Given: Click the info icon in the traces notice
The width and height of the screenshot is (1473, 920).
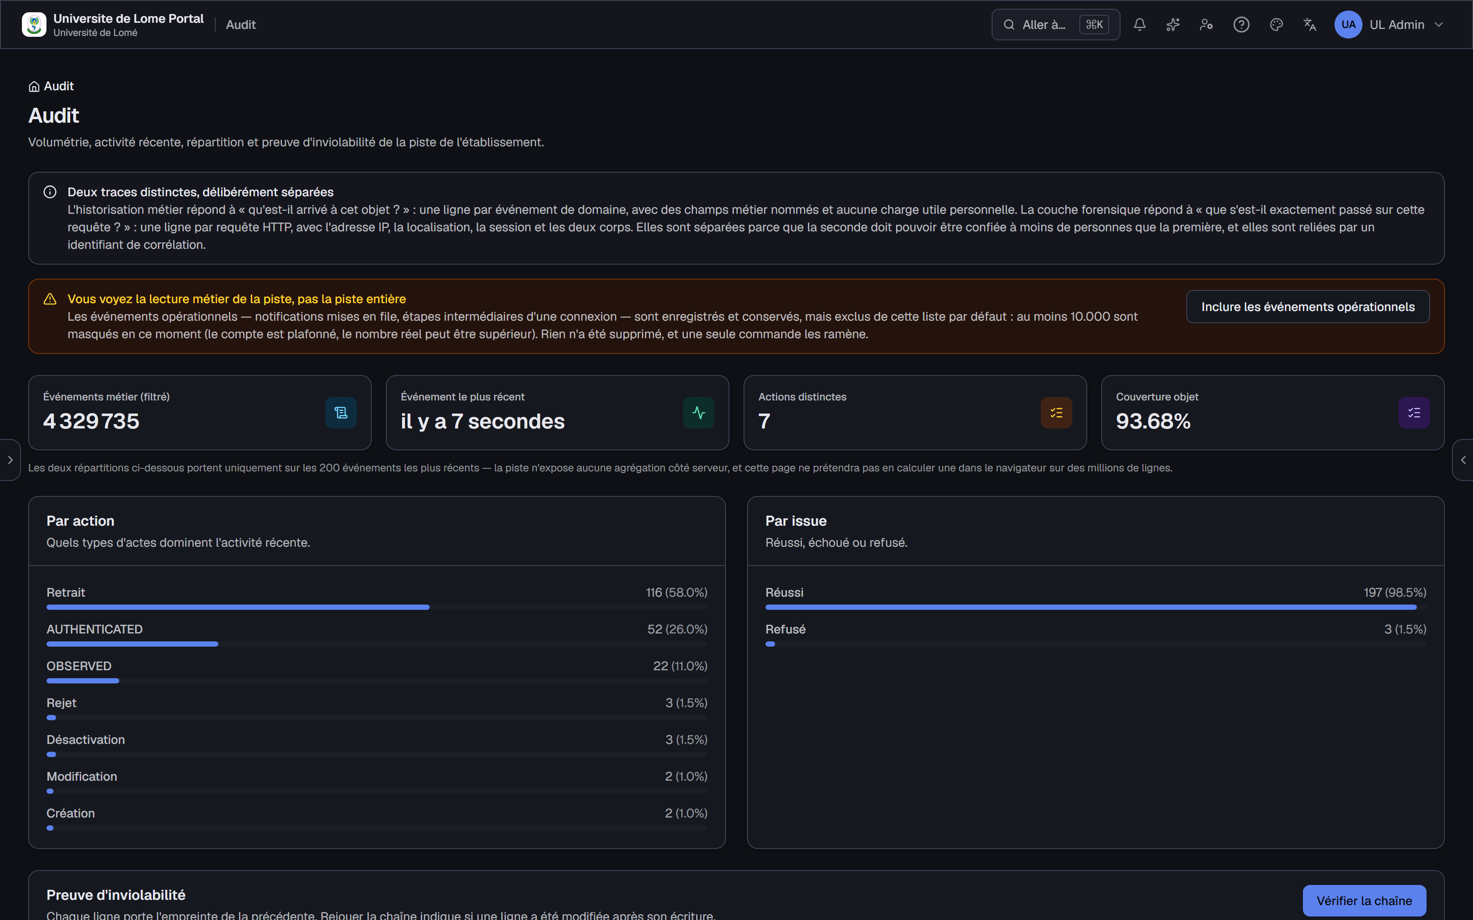Looking at the screenshot, I should (50, 192).
